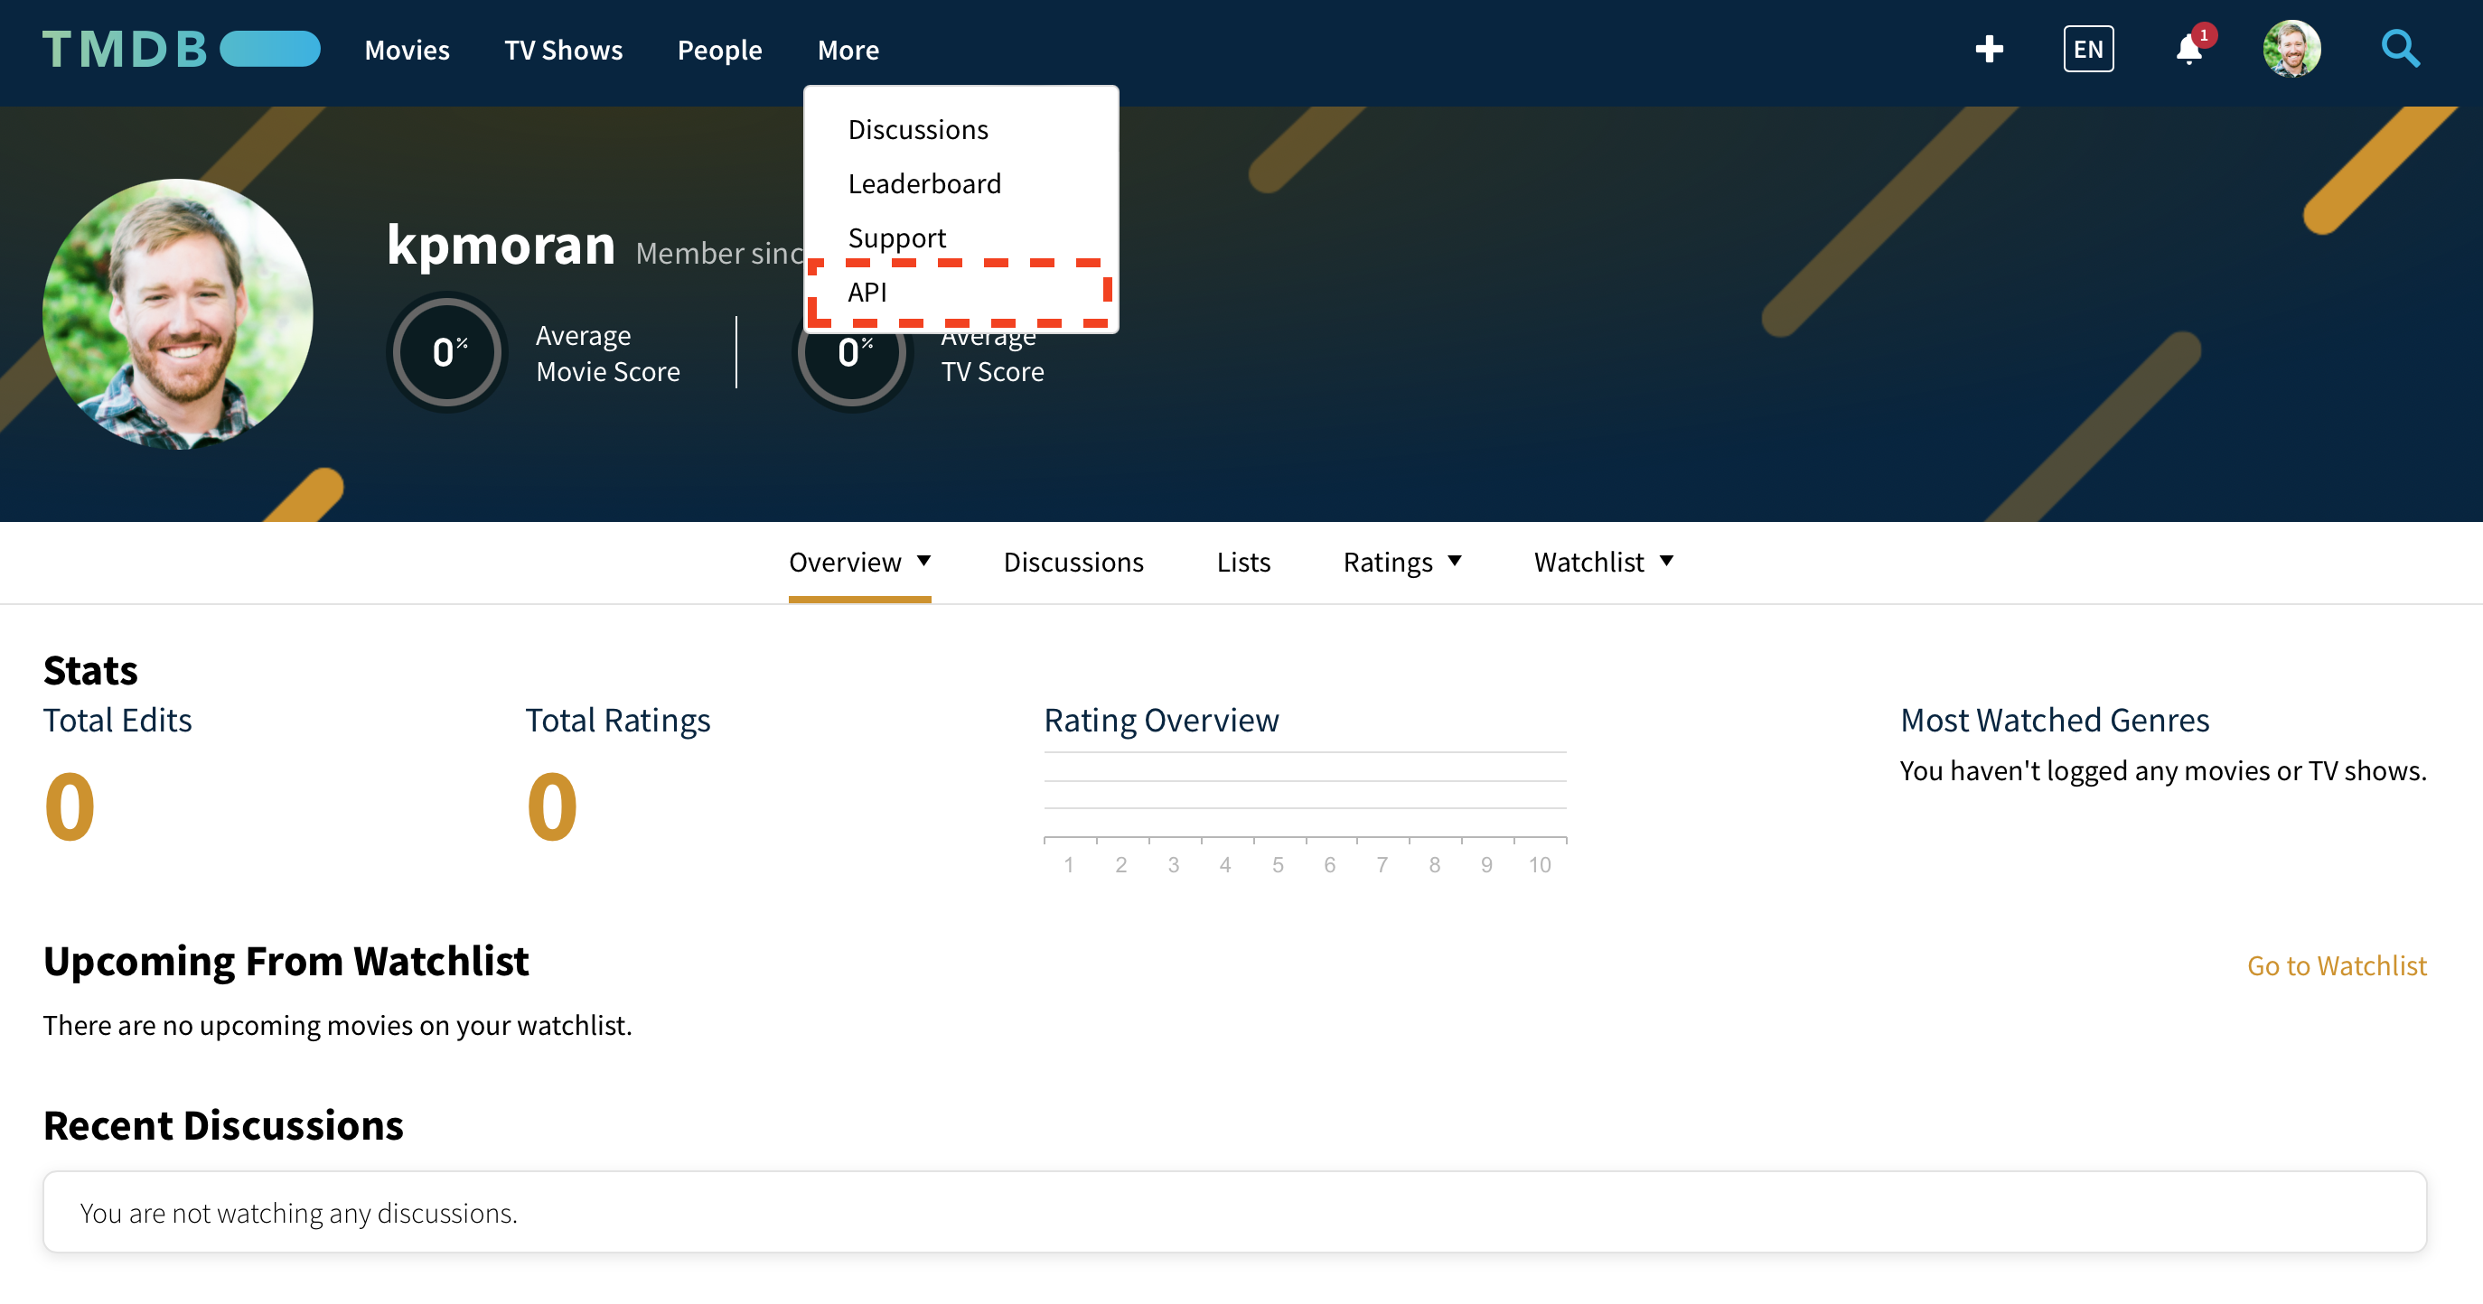Change language via the EN selector
The width and height of the screenshot is (2483, 1304).
point(2088,49)
